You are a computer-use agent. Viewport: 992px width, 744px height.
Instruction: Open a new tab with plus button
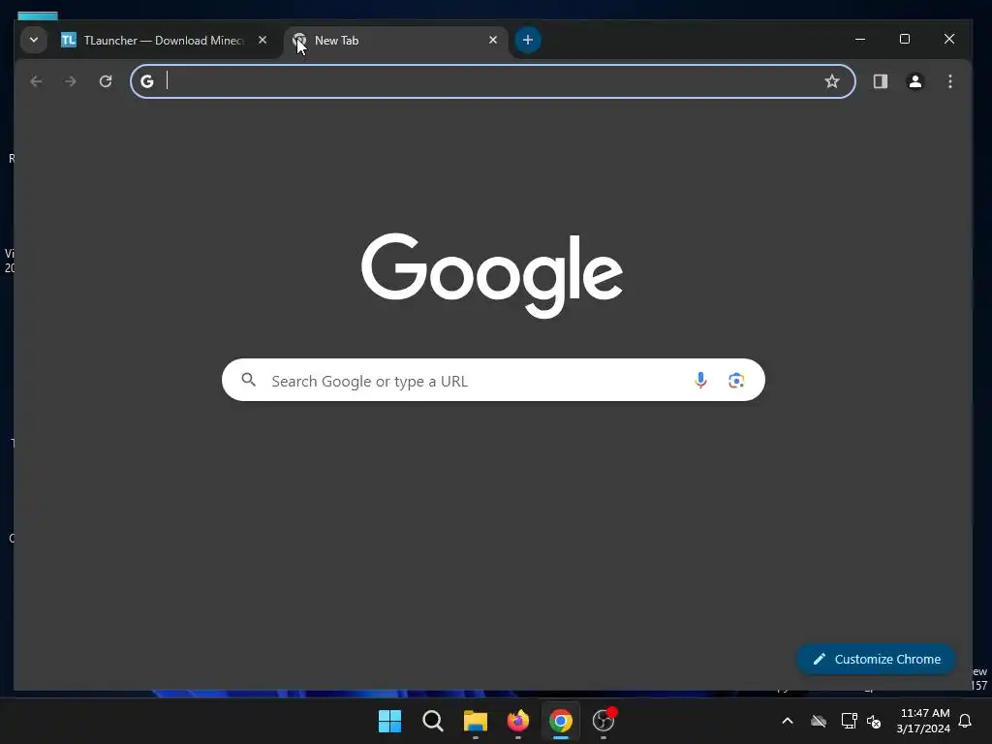click(x=528, y=40)
